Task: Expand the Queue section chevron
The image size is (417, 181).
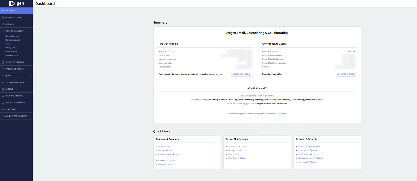Action: 30,76
